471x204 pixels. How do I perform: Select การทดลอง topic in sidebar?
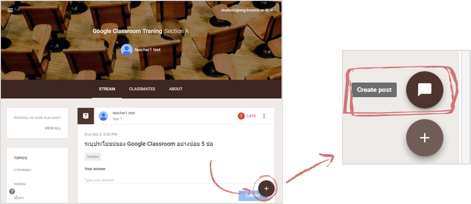(x=23, y=170)
